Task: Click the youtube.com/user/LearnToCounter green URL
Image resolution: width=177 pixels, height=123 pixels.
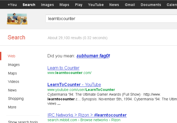Action: pos(81,90)
